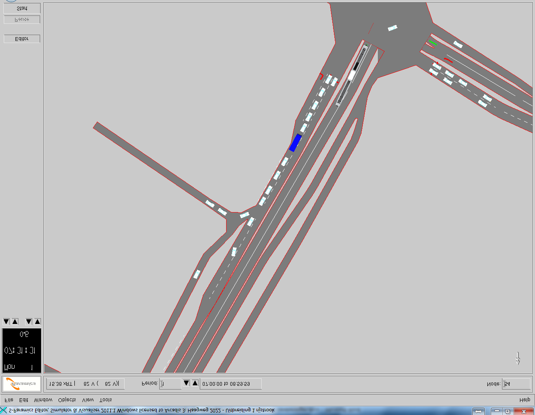
Task: Click the Start simulation button
Action: coord(22,8)
